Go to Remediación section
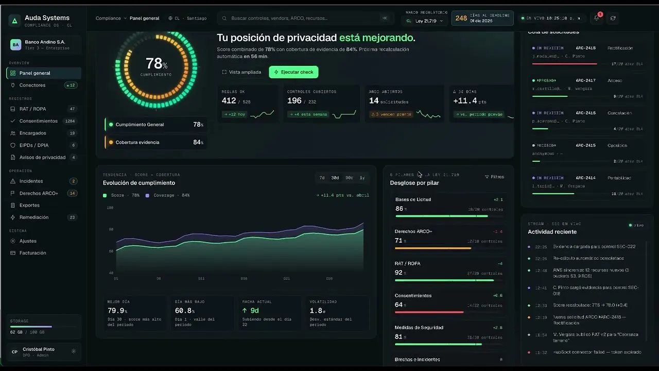This screenshot has height=371, width=659. point(44,217)
